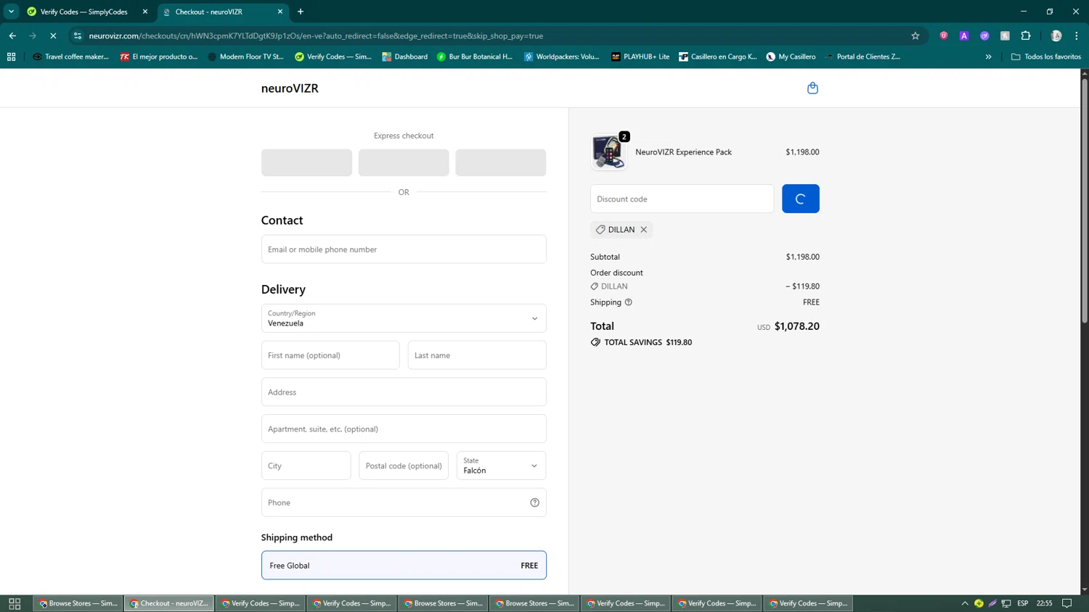Click the Phone input field
Viewport: 1089px width, 612px height.
click(x=404, y=503)
